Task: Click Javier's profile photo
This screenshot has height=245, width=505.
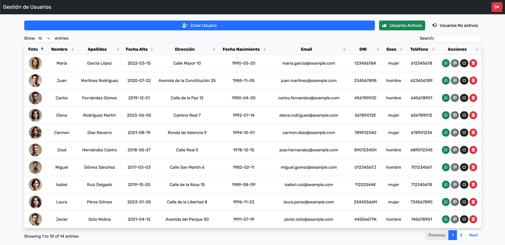Action: point(35,219)
